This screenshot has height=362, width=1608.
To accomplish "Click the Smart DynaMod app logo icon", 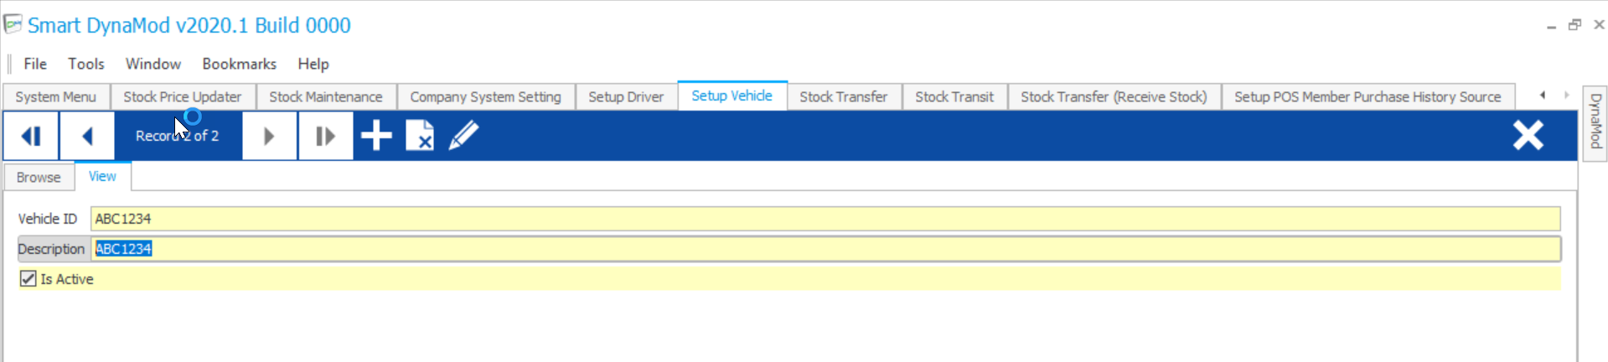I will pyautogui.click(x=13, y=24).
